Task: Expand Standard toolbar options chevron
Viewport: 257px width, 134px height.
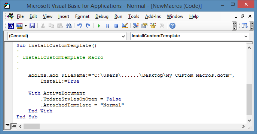Action: [x=235, y=26]
